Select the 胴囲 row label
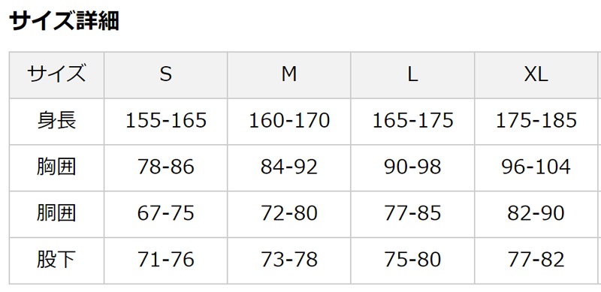 [56, 214]
